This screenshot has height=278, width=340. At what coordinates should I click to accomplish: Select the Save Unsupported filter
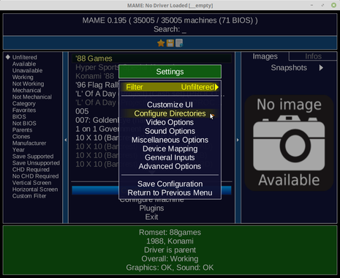click(x=36, y=162)
